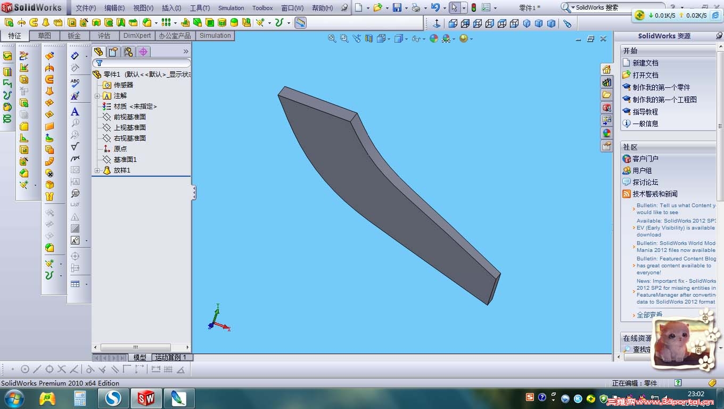Expand the FeatureManager panel with the chevron

[186, 52]
